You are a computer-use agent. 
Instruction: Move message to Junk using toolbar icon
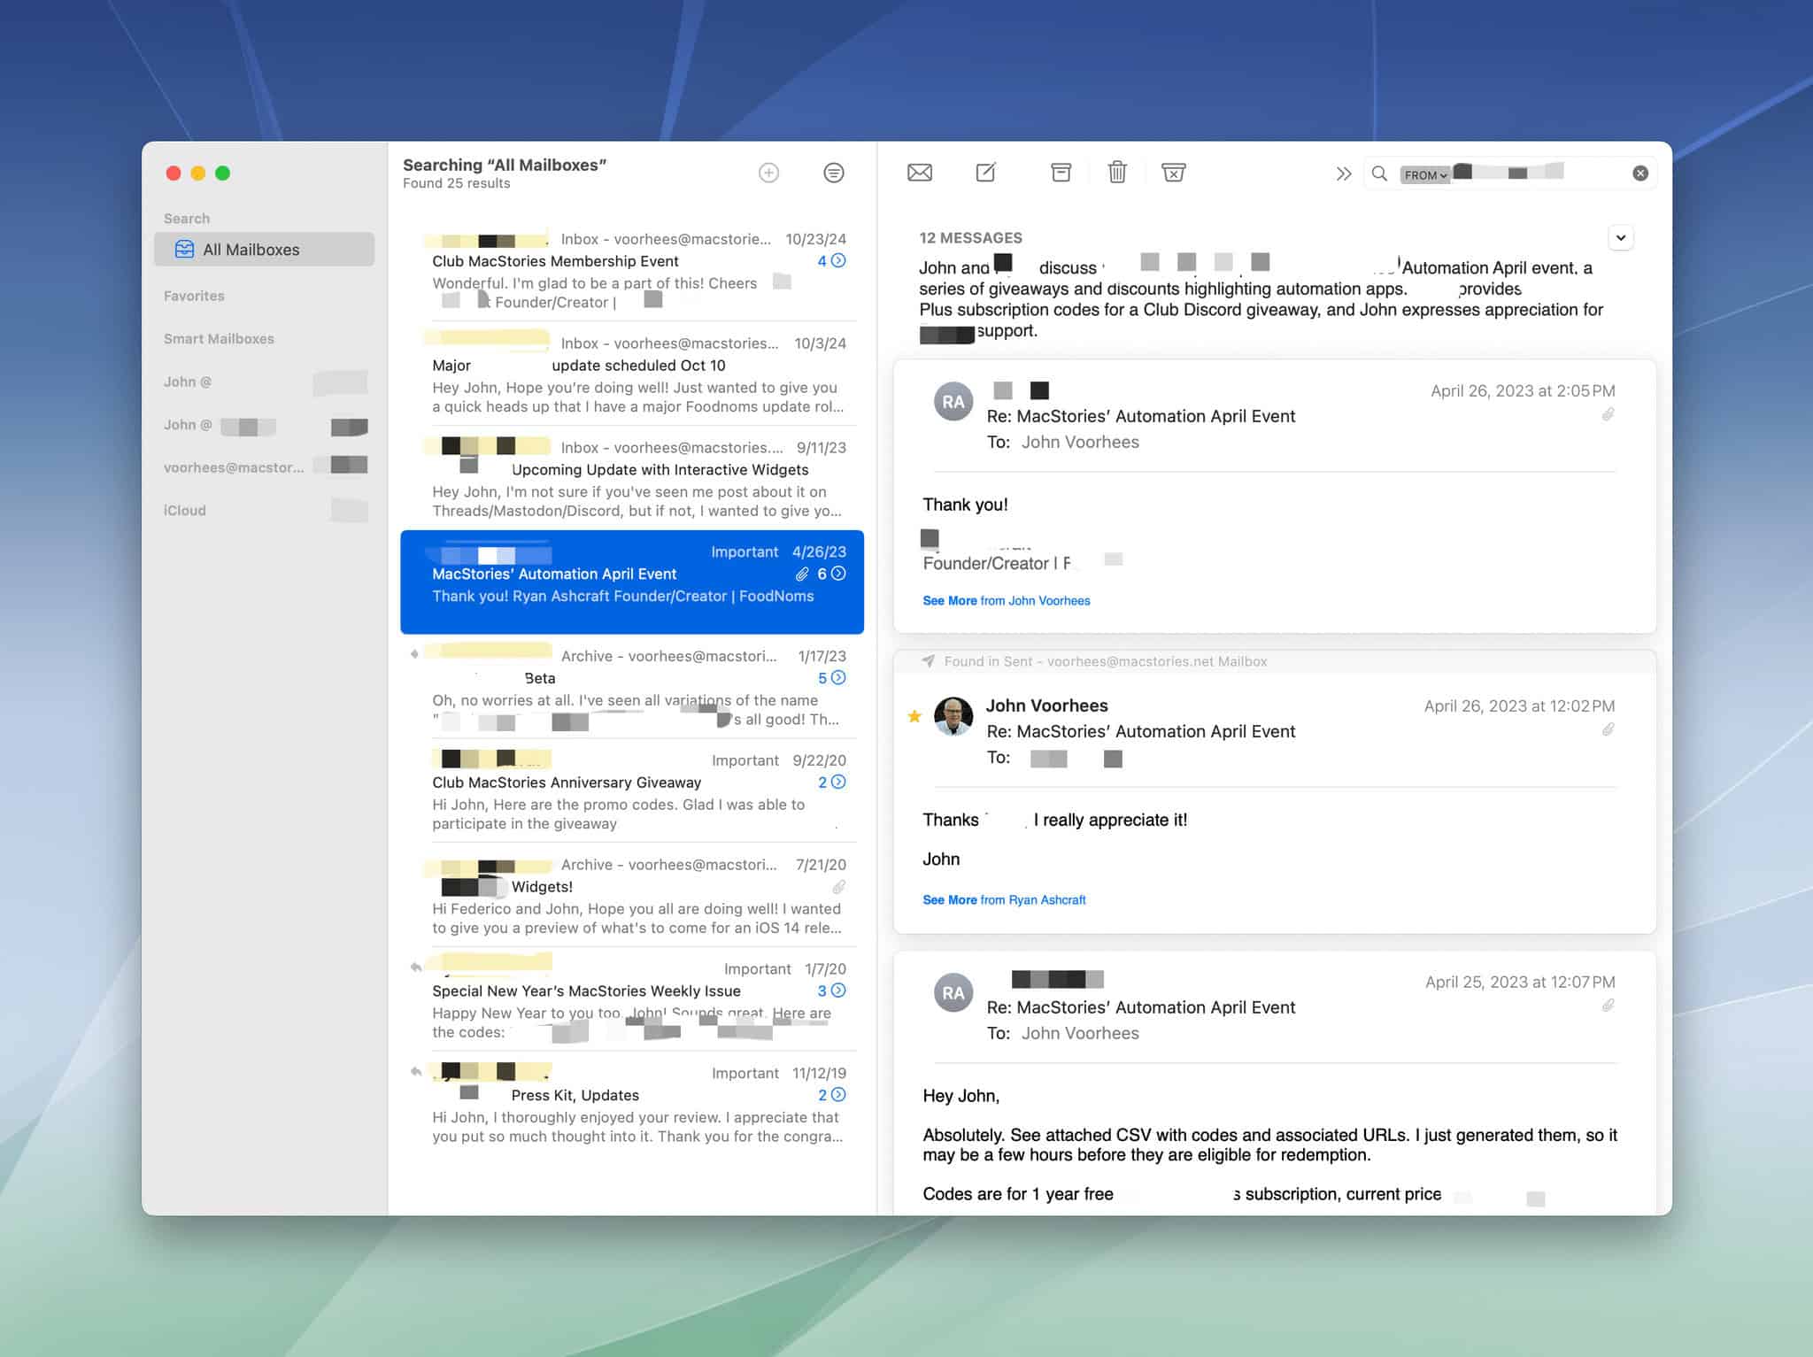[x=1174, y=173]
